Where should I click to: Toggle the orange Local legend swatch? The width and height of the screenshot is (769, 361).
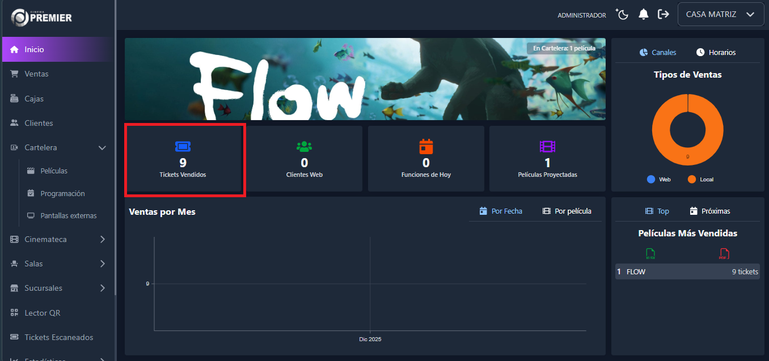[x=691, y=179]
